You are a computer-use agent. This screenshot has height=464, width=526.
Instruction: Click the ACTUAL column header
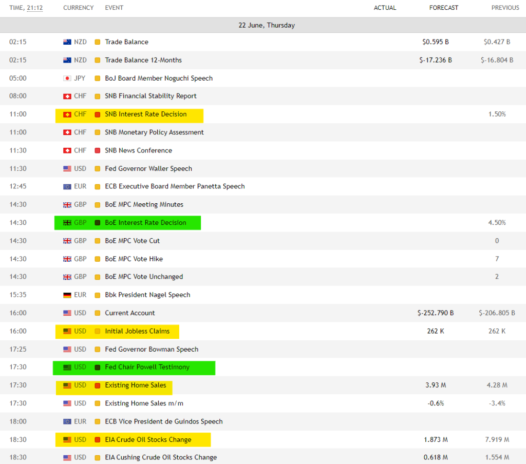tap(385, 8)
